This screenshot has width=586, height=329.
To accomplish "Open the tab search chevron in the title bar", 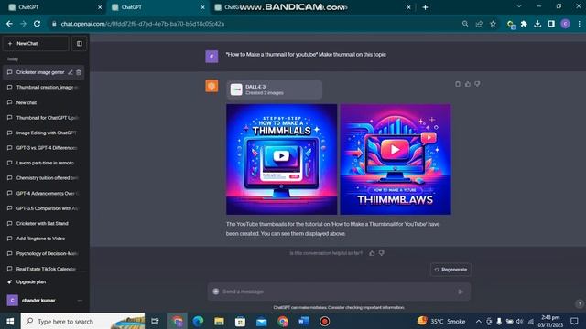I will click(519, 6).
